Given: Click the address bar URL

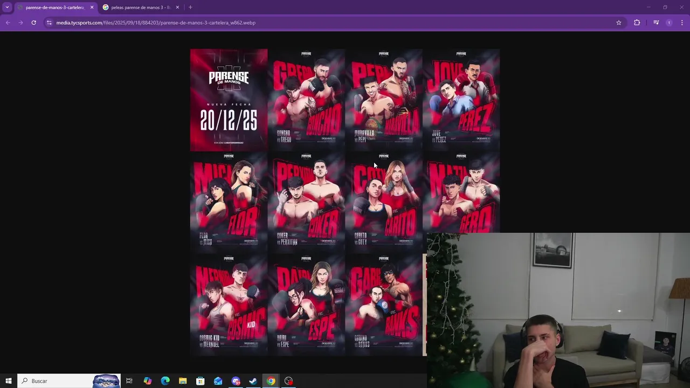Looking at the screenshot, I should point(156,23).
